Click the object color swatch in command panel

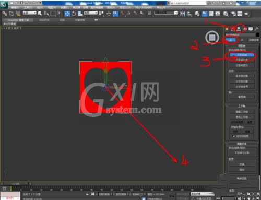[258, 35]
